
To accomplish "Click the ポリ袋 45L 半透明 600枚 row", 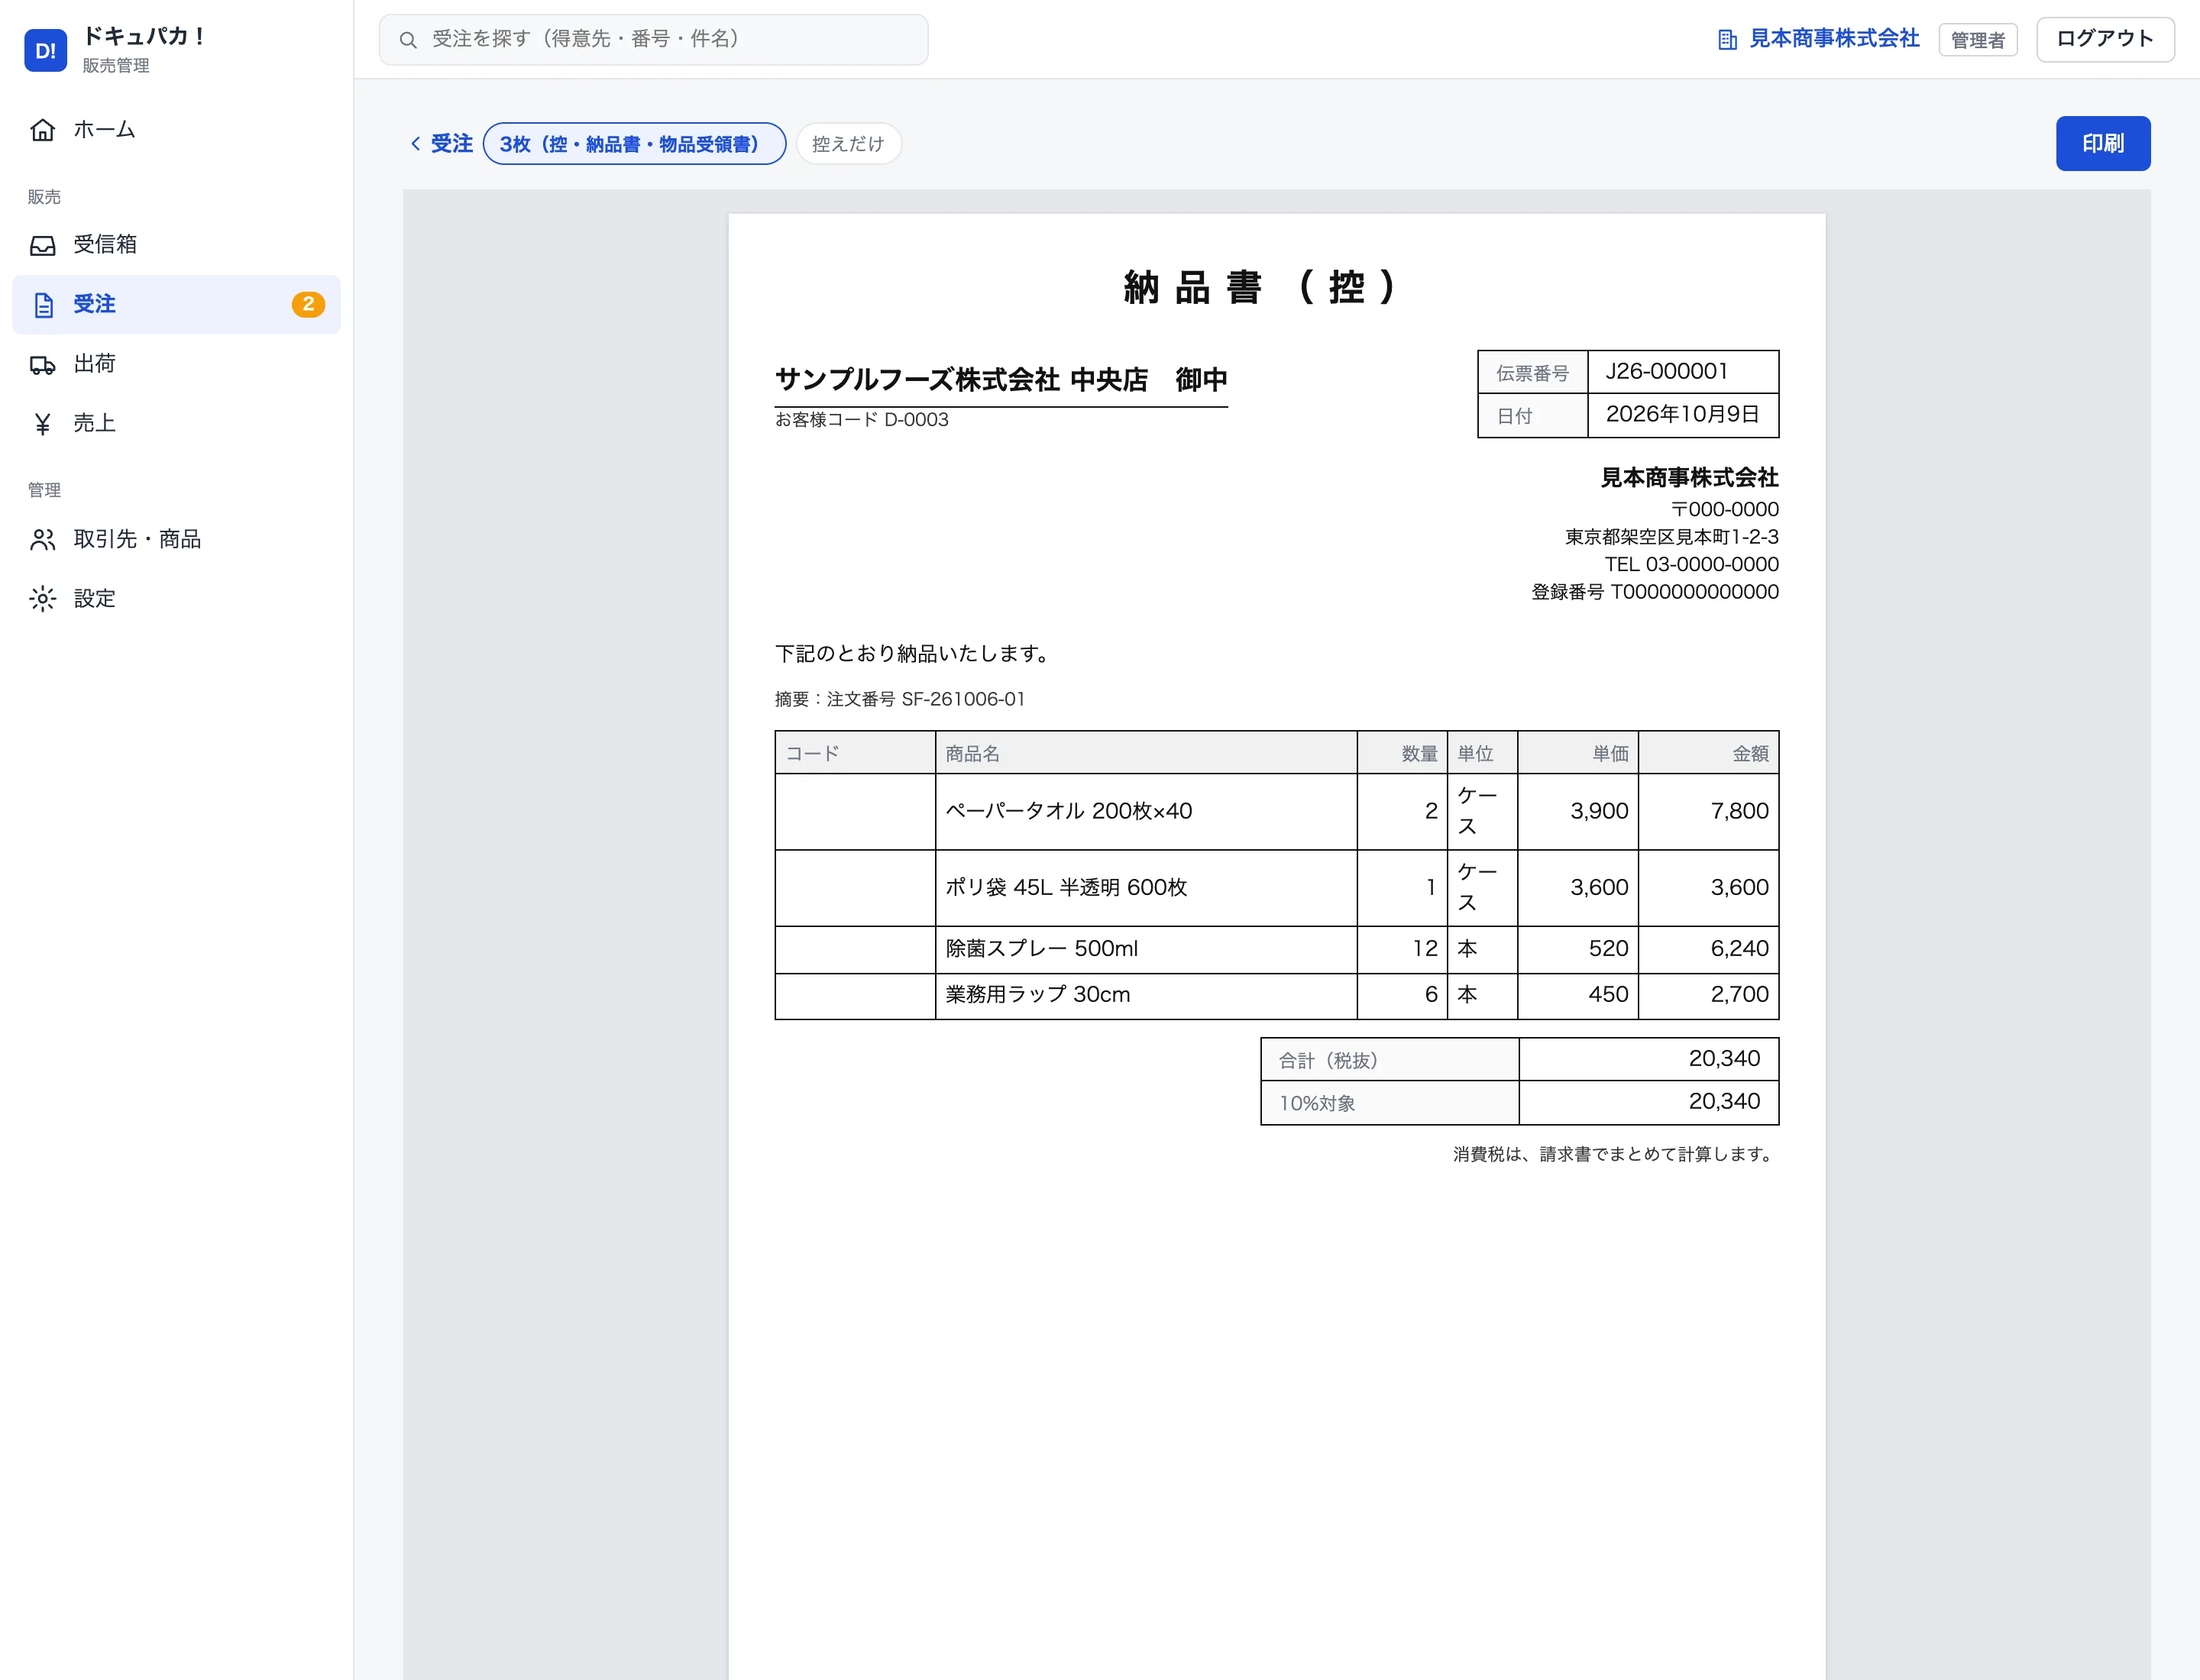I will tap(1276, 888).
